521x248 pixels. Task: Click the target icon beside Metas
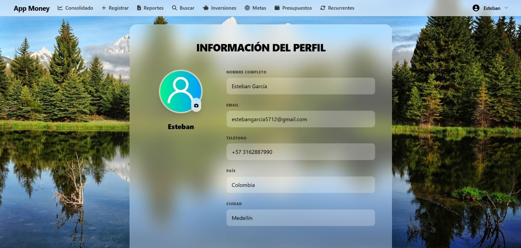coord(247,8)
